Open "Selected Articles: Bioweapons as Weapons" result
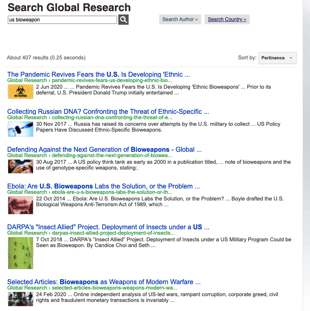 (x=104, y=282)
